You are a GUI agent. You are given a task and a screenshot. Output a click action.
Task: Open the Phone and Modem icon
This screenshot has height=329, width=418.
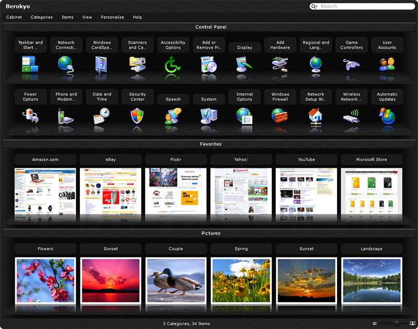(x=66, y=116)
